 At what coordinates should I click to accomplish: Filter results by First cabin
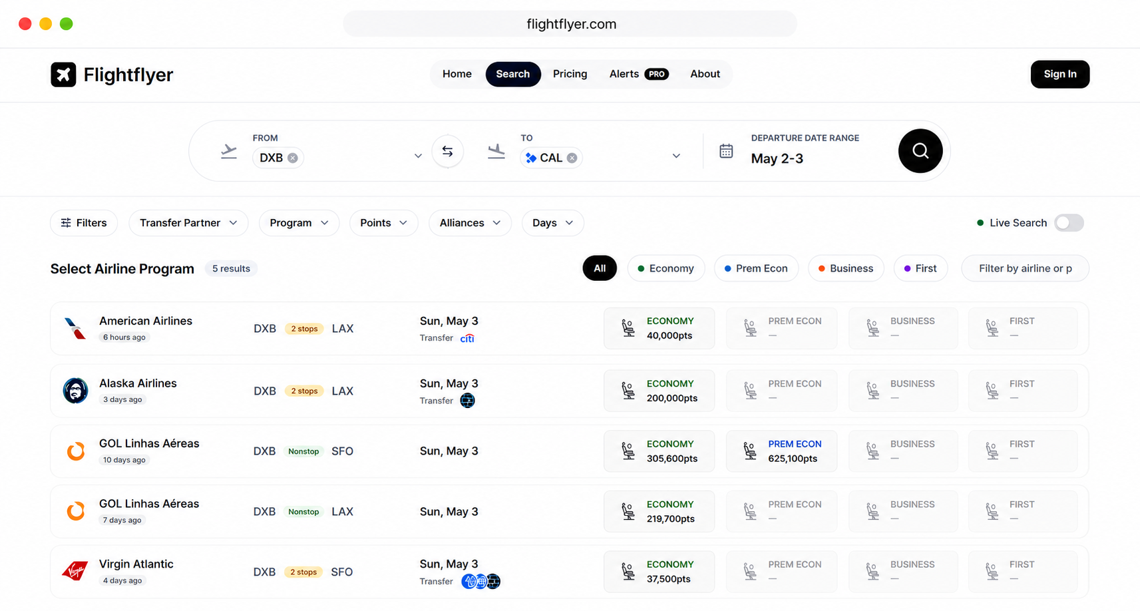click(x=920, y=268)
